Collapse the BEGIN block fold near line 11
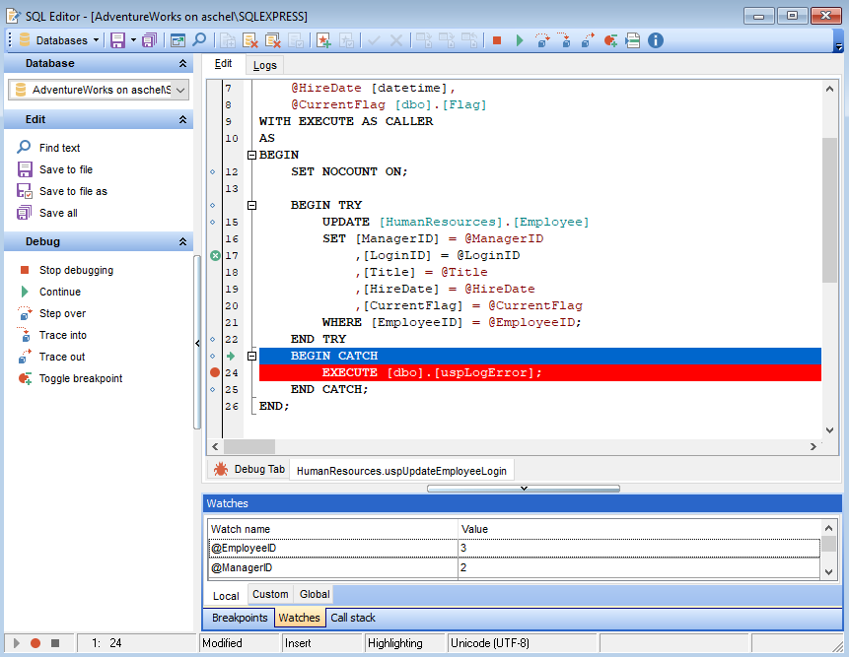849x657 pixels. tap(251, 154)
